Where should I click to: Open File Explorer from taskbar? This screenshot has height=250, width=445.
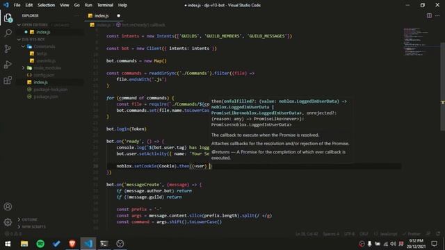click(24, 244)
